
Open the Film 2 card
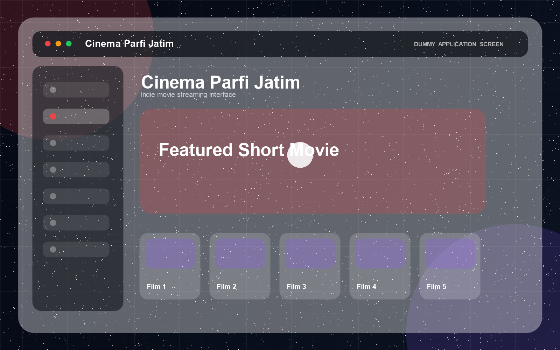pos(240,266)
